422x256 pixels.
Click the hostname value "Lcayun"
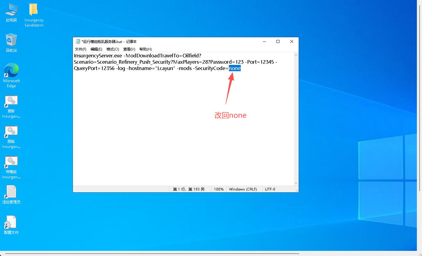tap(165, 69)
